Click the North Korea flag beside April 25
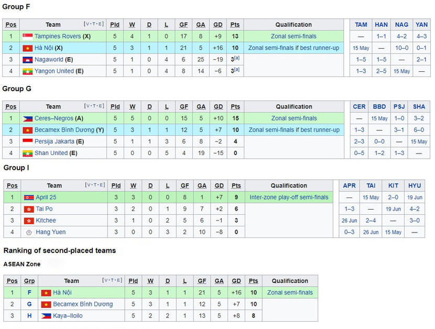Screen dimensions: 435x329 coord(29,198)
